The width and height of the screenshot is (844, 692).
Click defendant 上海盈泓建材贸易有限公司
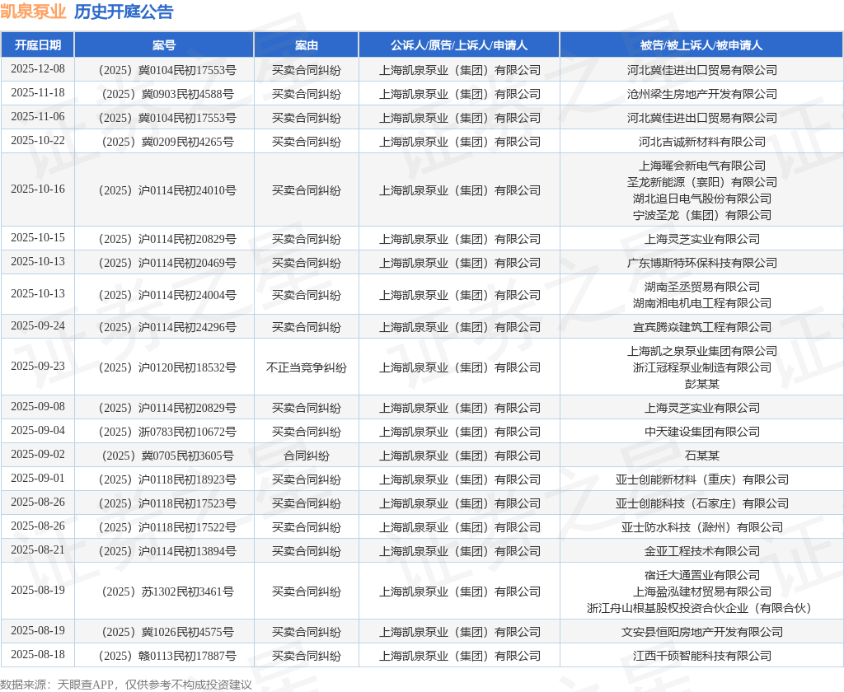[x=702, y=592]
